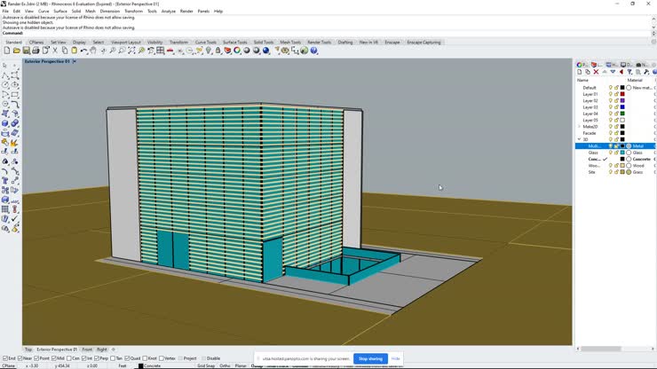Toggle lock icon of the Facade layer

click(616, 133)
